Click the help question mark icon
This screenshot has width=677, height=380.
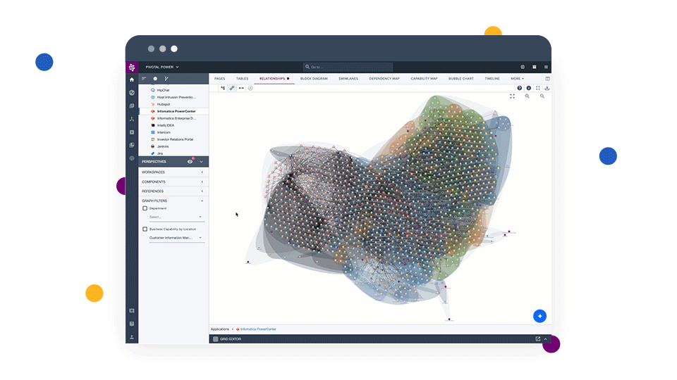coord(520,88)
